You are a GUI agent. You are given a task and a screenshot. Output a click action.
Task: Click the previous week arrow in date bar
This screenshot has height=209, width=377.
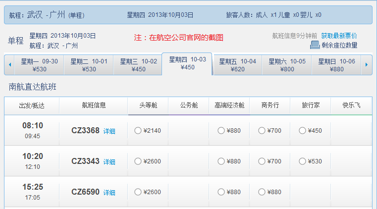pos(9,64)
